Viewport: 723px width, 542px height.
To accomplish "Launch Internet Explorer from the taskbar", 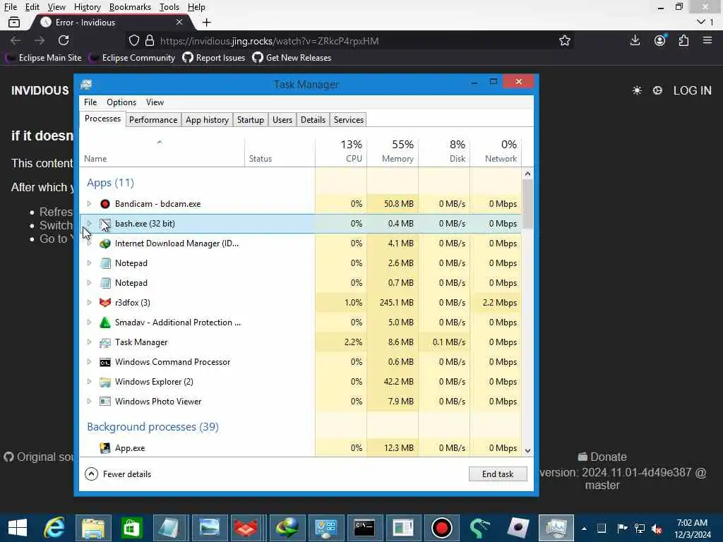I will [54, 528].
